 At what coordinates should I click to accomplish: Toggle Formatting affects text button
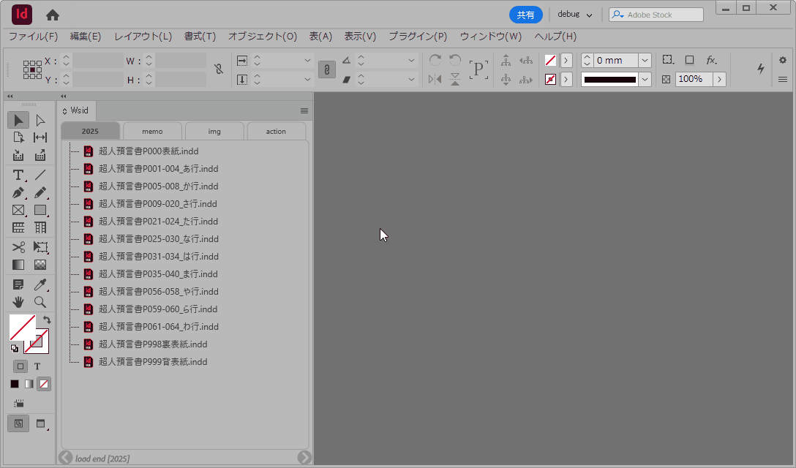tap(37, 366)
